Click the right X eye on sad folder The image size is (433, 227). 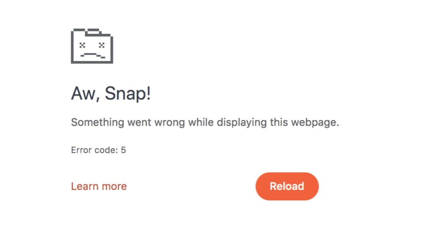(x=102, y=45)
